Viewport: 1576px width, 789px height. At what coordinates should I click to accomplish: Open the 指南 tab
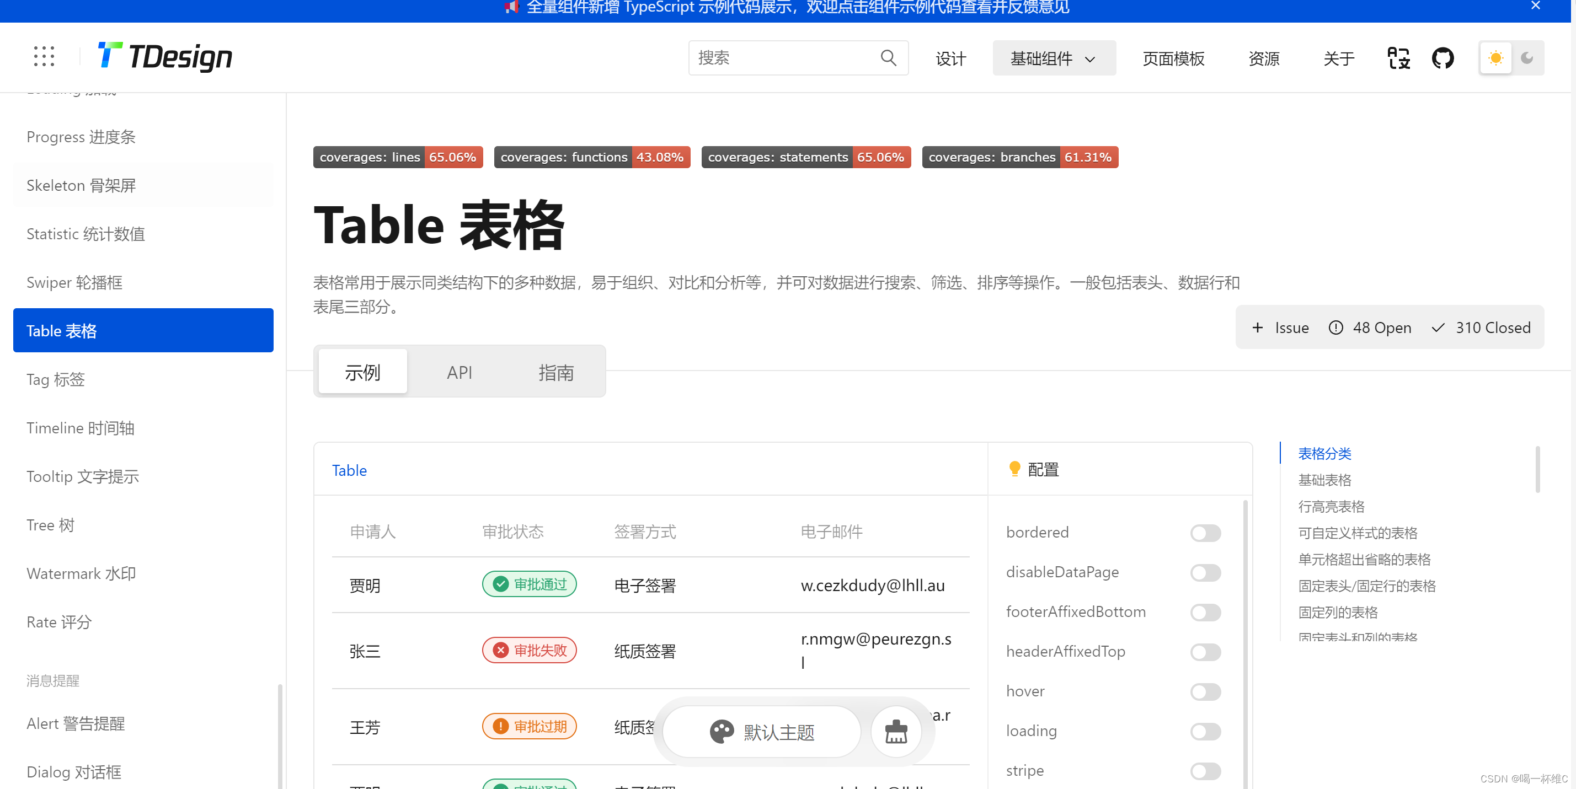tap(556, 373)
